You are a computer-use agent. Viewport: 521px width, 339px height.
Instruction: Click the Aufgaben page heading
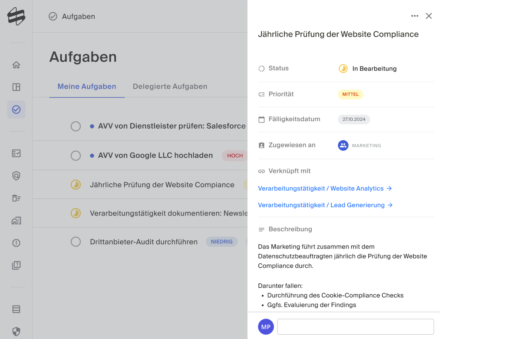tap(83, 57)
